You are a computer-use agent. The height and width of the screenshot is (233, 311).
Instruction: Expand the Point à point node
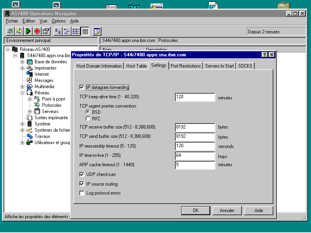(x=30, y=99)
